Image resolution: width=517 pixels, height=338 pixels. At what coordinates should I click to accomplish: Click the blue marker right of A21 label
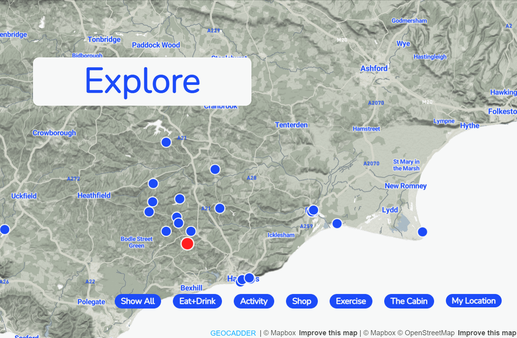point(220,208)
